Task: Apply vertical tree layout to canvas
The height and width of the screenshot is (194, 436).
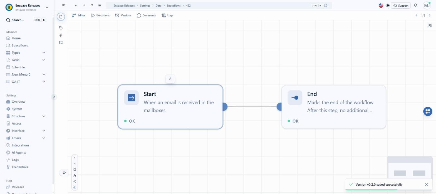Action: tap(75, 175)
